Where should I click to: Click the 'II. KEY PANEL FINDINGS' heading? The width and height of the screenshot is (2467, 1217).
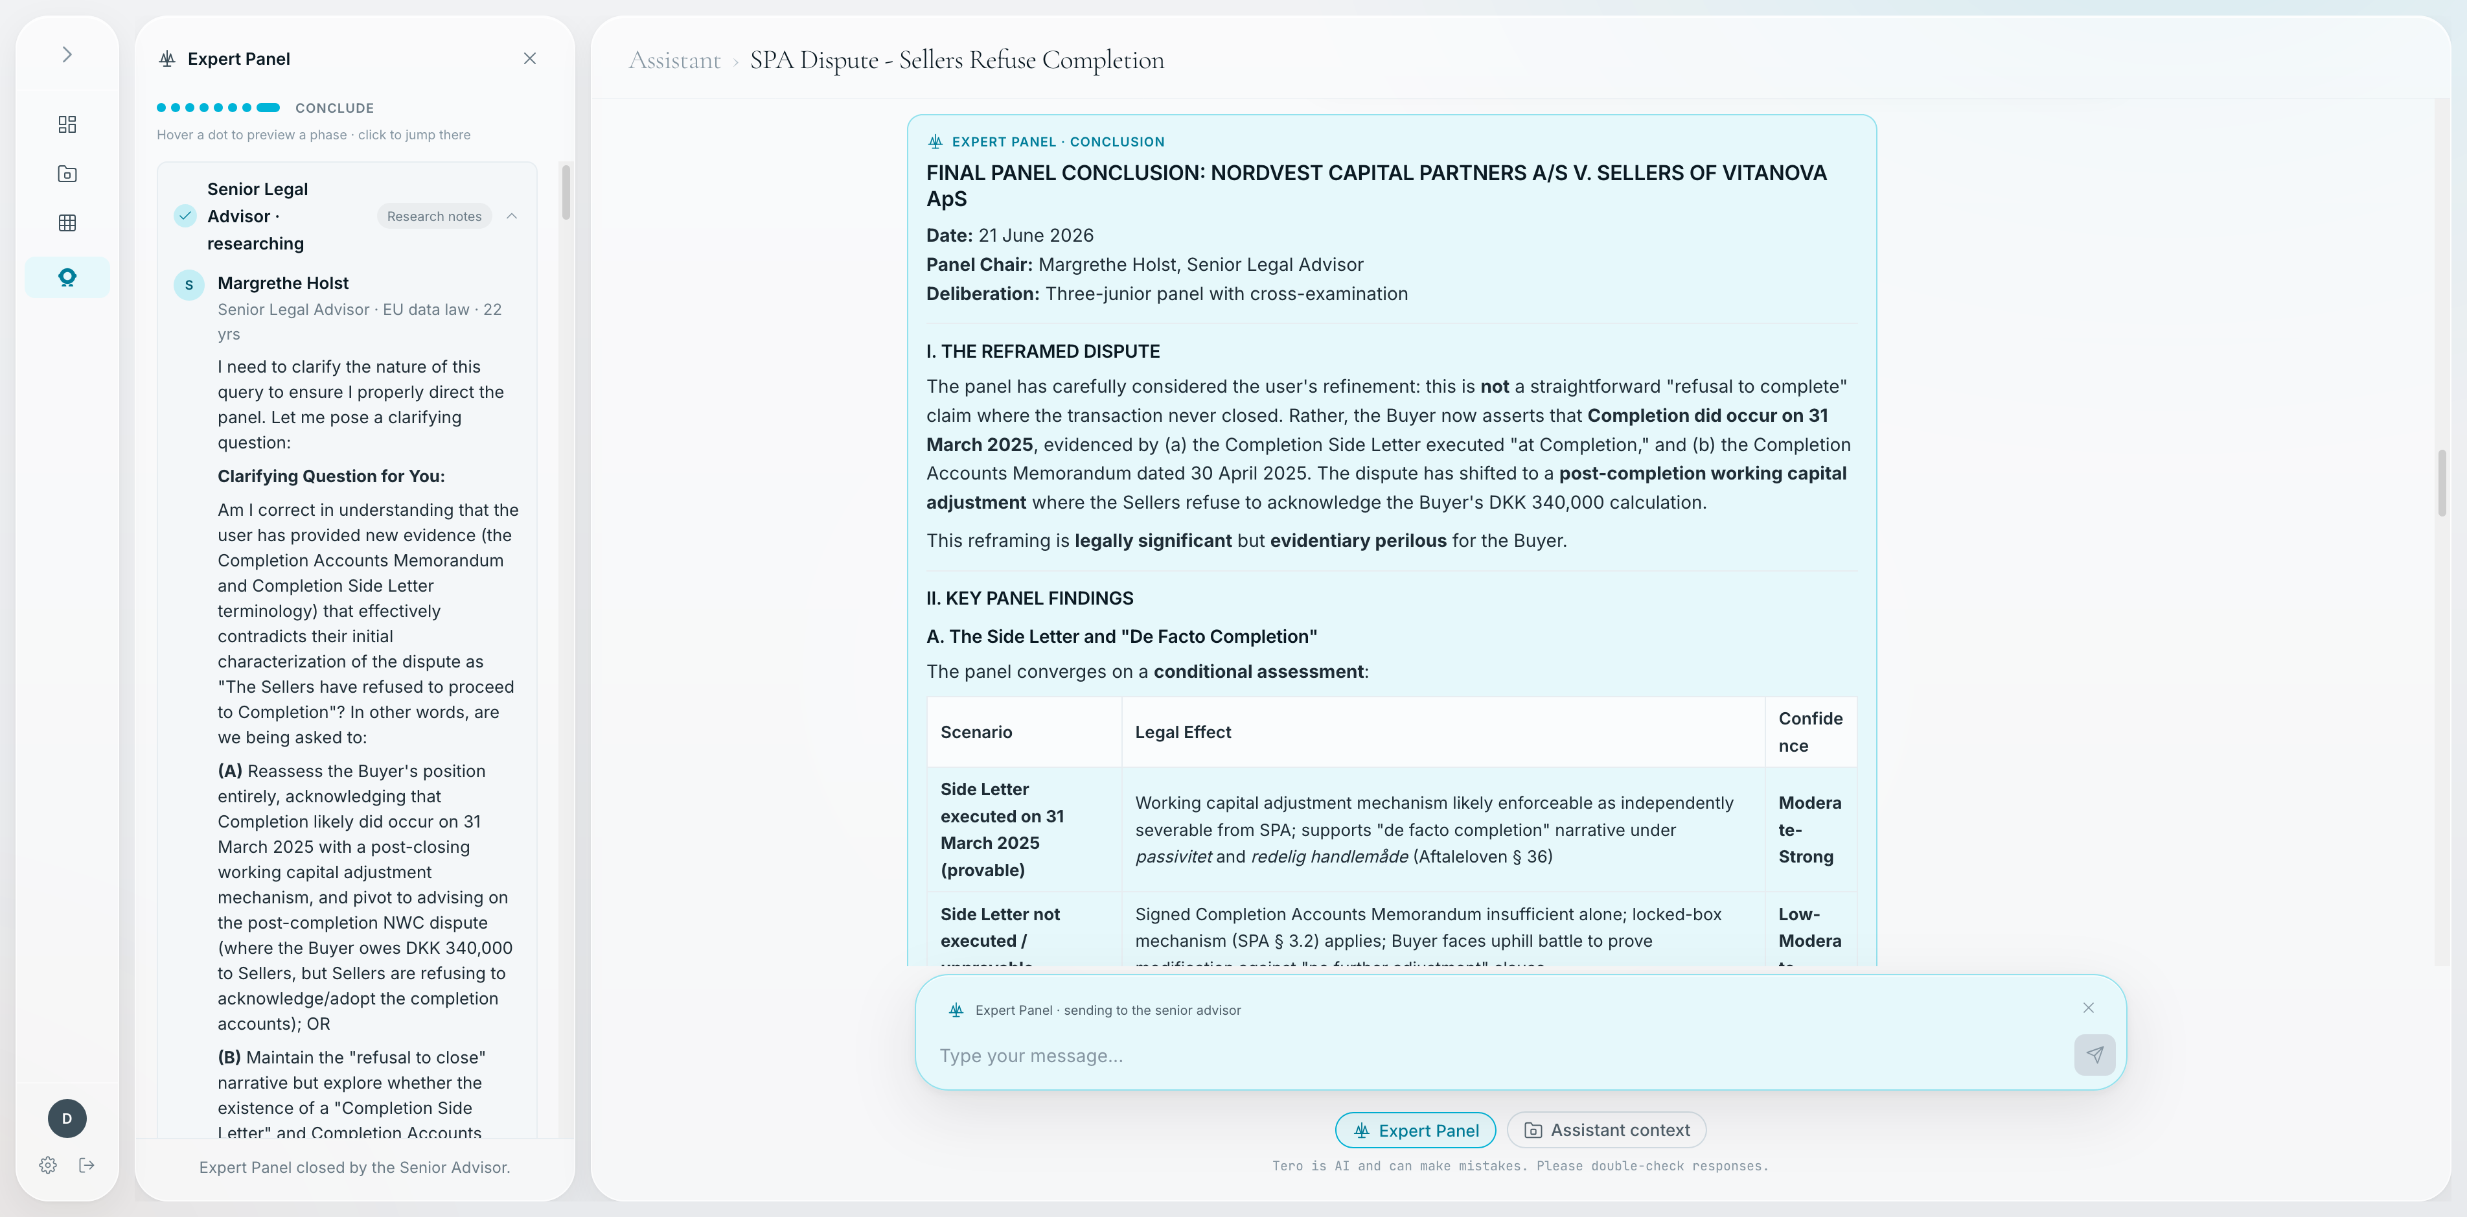tap(1029, 599)
